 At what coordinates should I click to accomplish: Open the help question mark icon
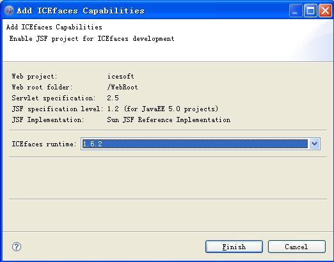[x=17, y=247]
